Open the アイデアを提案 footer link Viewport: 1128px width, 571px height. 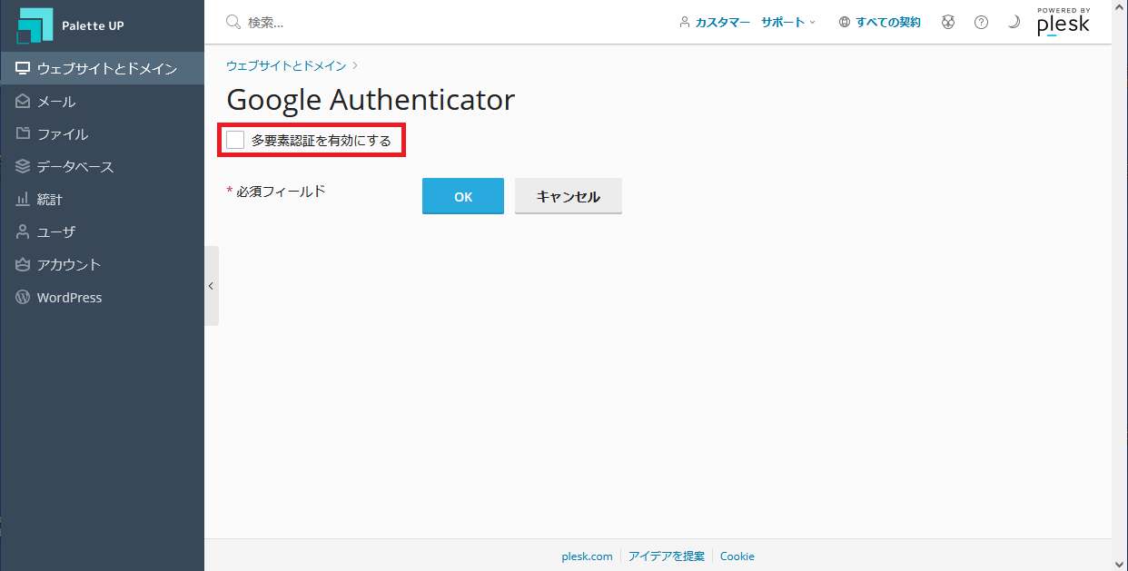pos(667,556)
